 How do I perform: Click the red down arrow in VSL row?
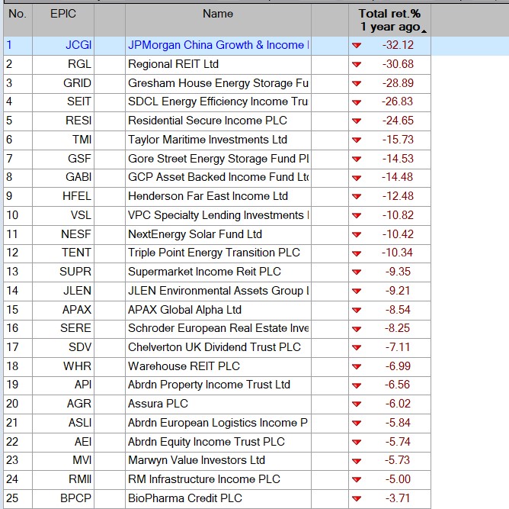pos(357,215)
